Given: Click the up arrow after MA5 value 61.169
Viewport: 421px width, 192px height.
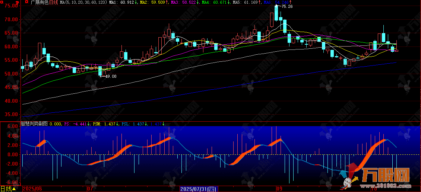Looking at the screenshot, I should click(x=260, y=3).
